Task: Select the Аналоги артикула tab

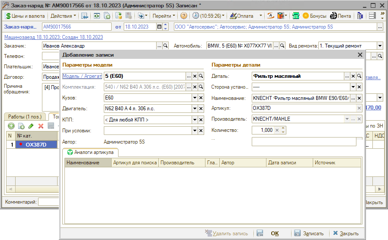Action: point(90,152)
